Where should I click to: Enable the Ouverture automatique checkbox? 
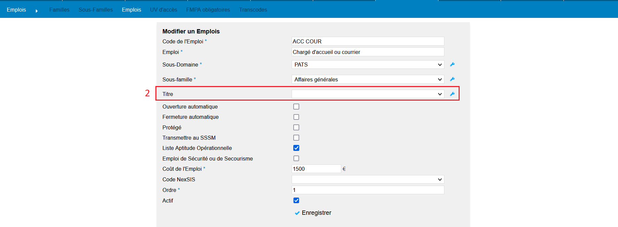(296, 107)
